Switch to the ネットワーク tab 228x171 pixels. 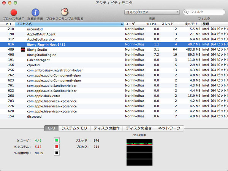coord(169,128)
